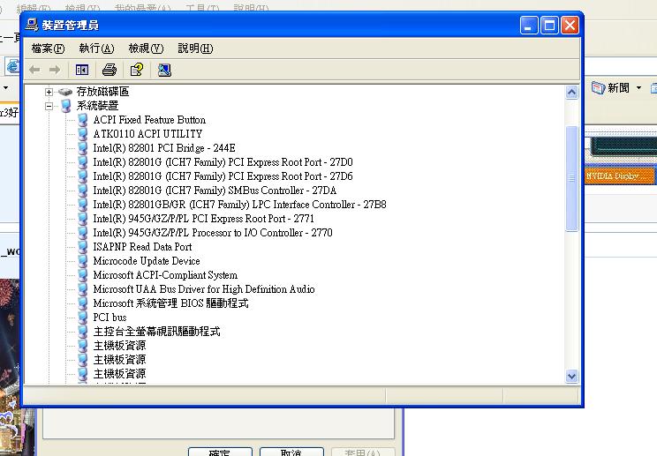Select Microsoft 系統管理 BIOS 驅動程式
657x456 pixels.
pos(170,303)
